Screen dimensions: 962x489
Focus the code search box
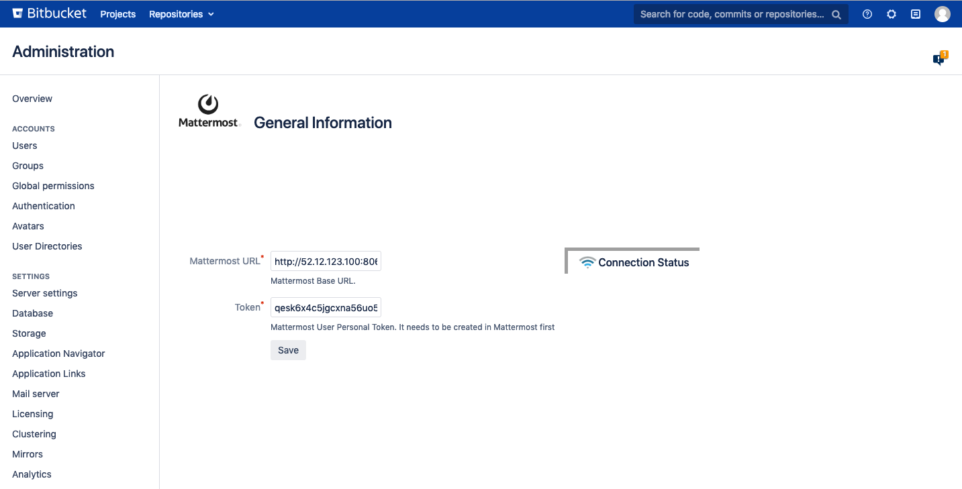click(x=732, y=14)
